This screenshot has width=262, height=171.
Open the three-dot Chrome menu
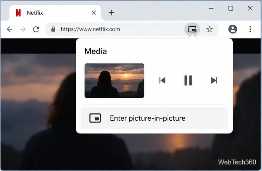250,29
